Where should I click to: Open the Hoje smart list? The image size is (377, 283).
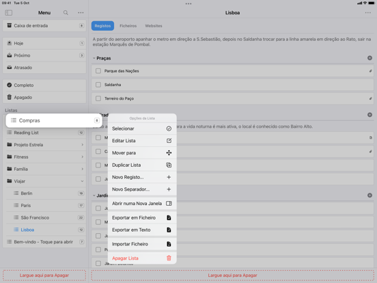(44, 43)
